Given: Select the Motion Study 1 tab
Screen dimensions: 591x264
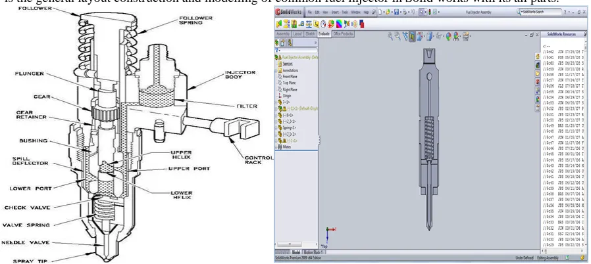Looking at the screenshot, I should point(313,253).
